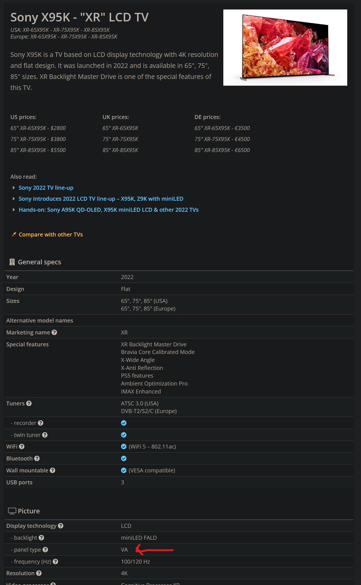
Task: Click US price 85" XR-85X95K - $5500
Action: (38, 150)
